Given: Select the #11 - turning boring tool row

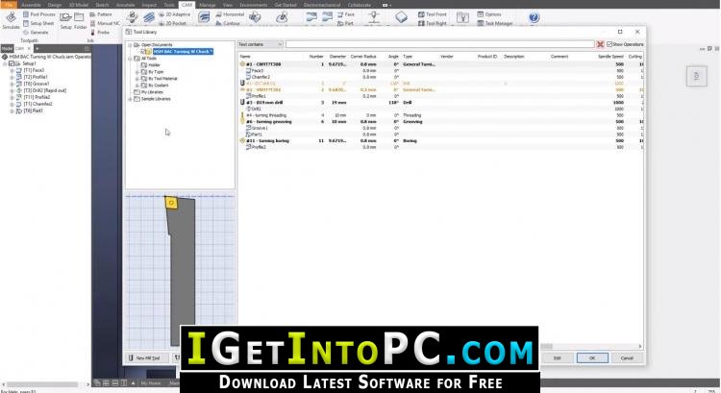Looking at the screenshot, I should (x=440, y=140).
